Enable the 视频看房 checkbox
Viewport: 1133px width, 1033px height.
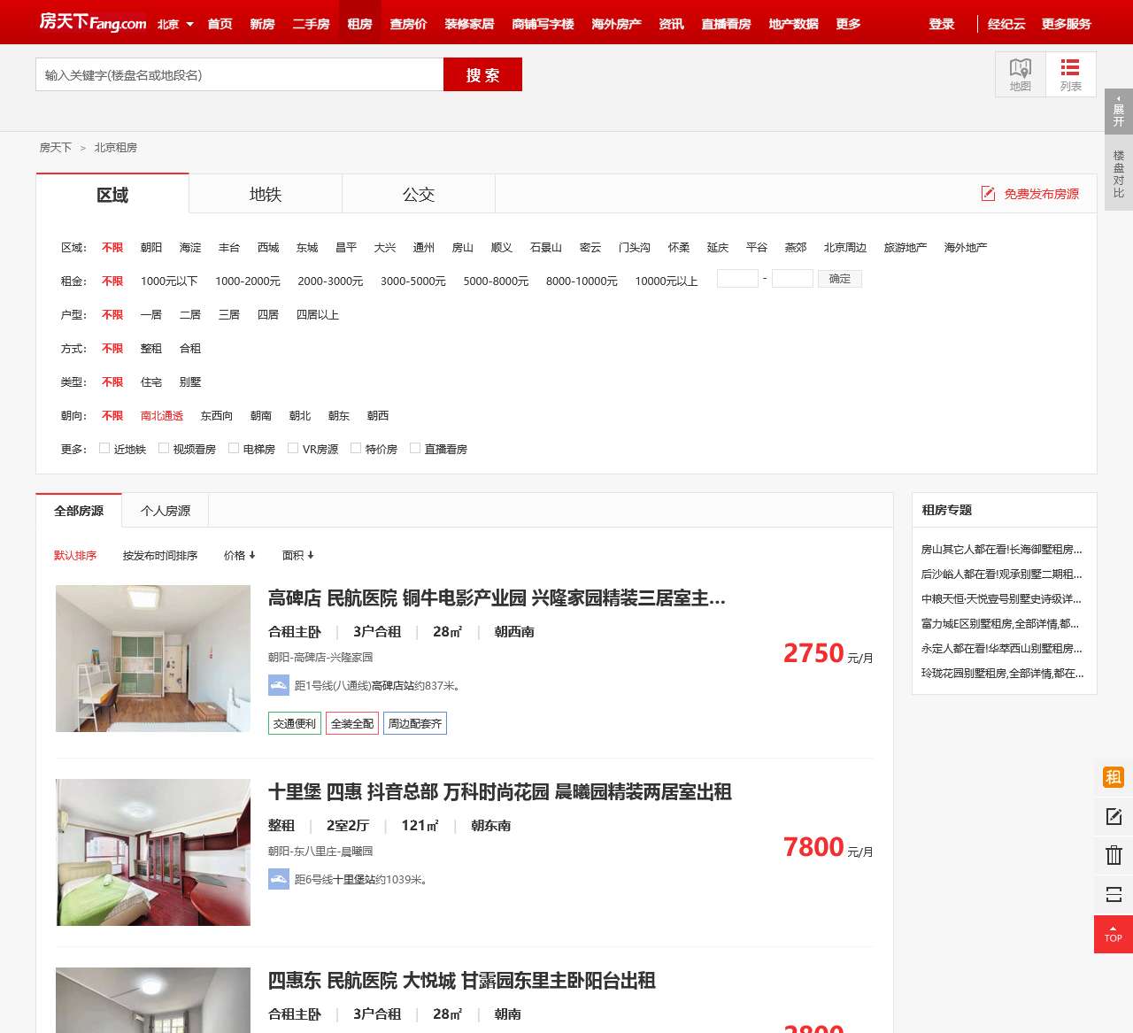164,448
